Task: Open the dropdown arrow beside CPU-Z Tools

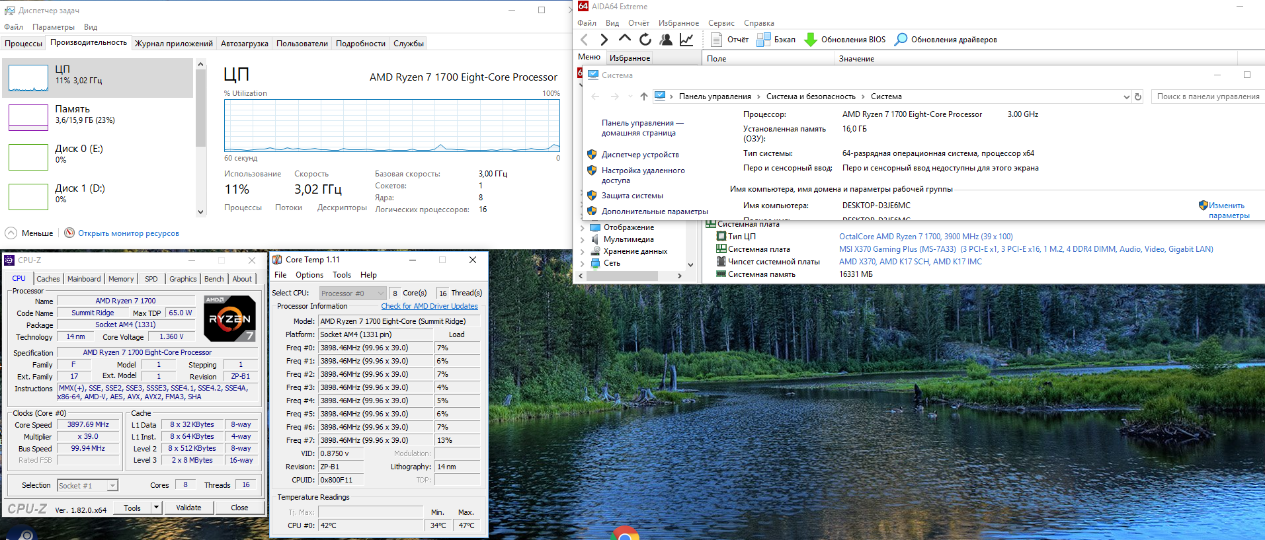Action: 157,508
